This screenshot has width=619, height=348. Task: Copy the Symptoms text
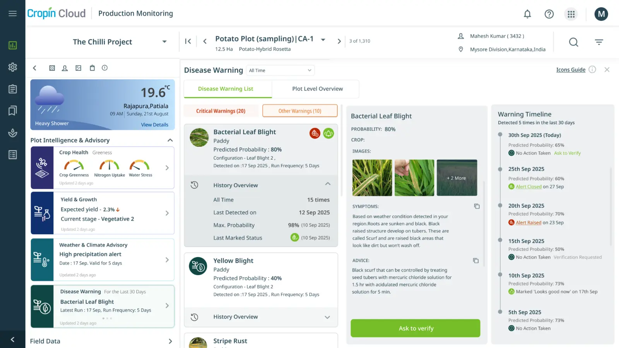click(477, 206)
